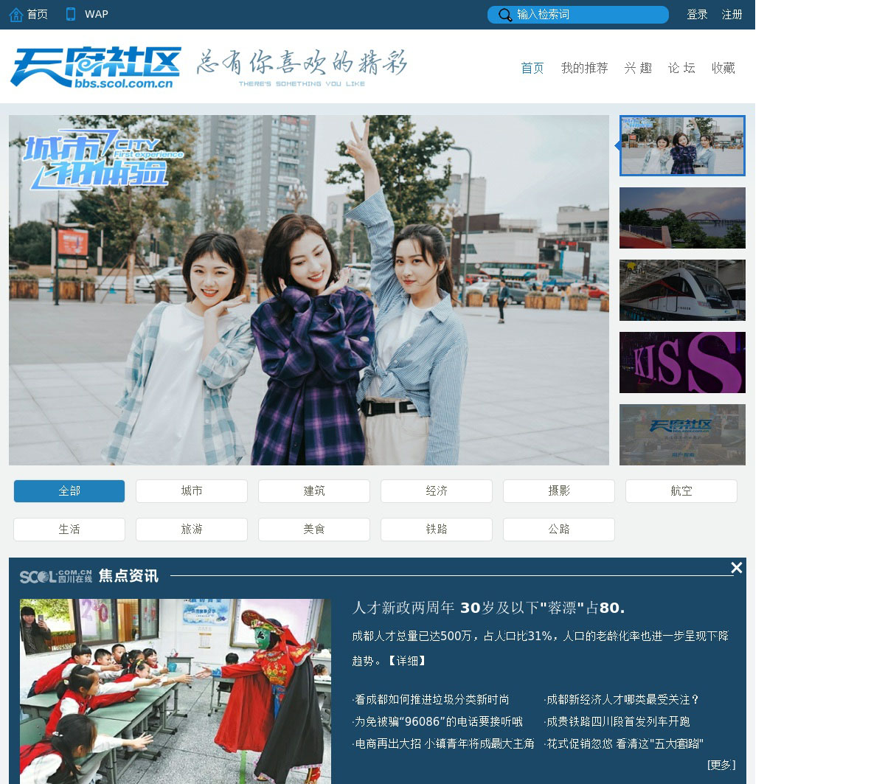This screenshot has height=784, width=885.
Task: Click the 天府社区 site logo
Action: (x=96, y=68)
